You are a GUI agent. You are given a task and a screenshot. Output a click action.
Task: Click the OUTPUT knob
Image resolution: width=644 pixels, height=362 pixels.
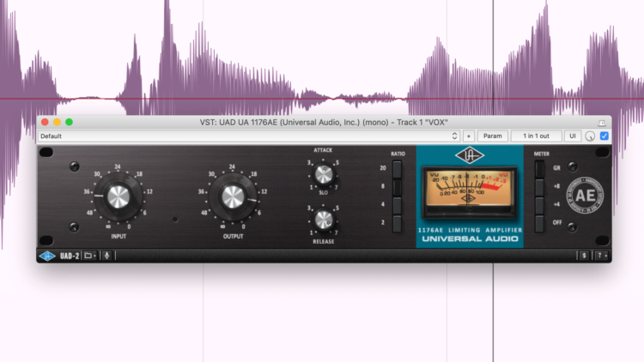tap(233, 197)
